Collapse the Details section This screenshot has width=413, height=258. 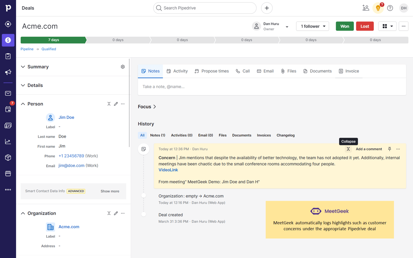[31, 85]
